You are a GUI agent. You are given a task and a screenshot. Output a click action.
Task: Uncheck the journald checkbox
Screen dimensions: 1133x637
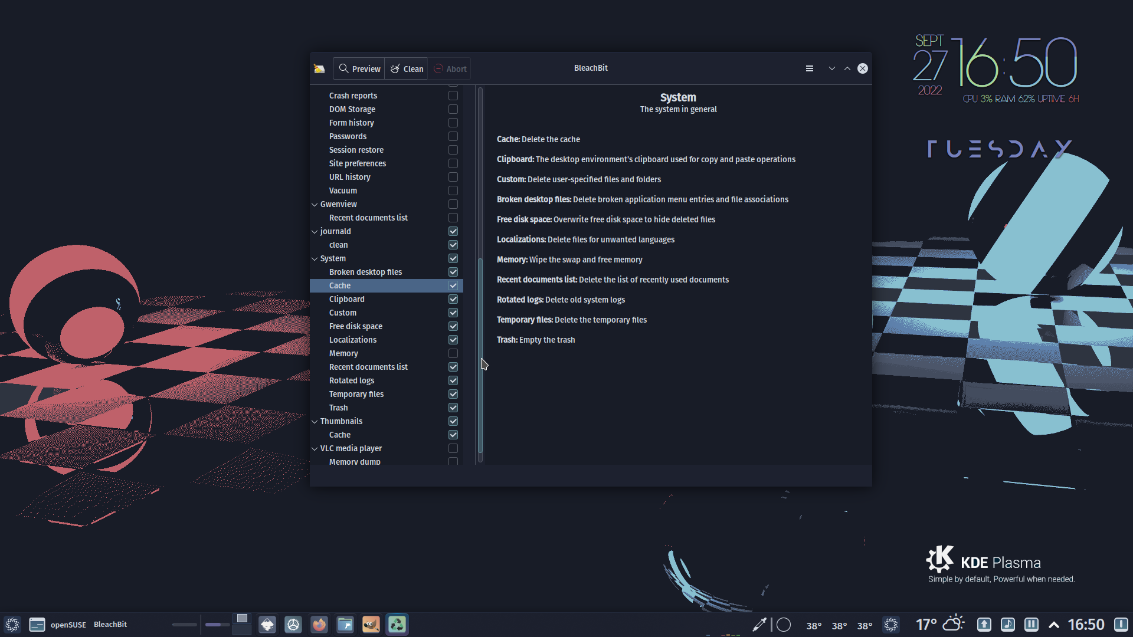click(x=453, y=231)
